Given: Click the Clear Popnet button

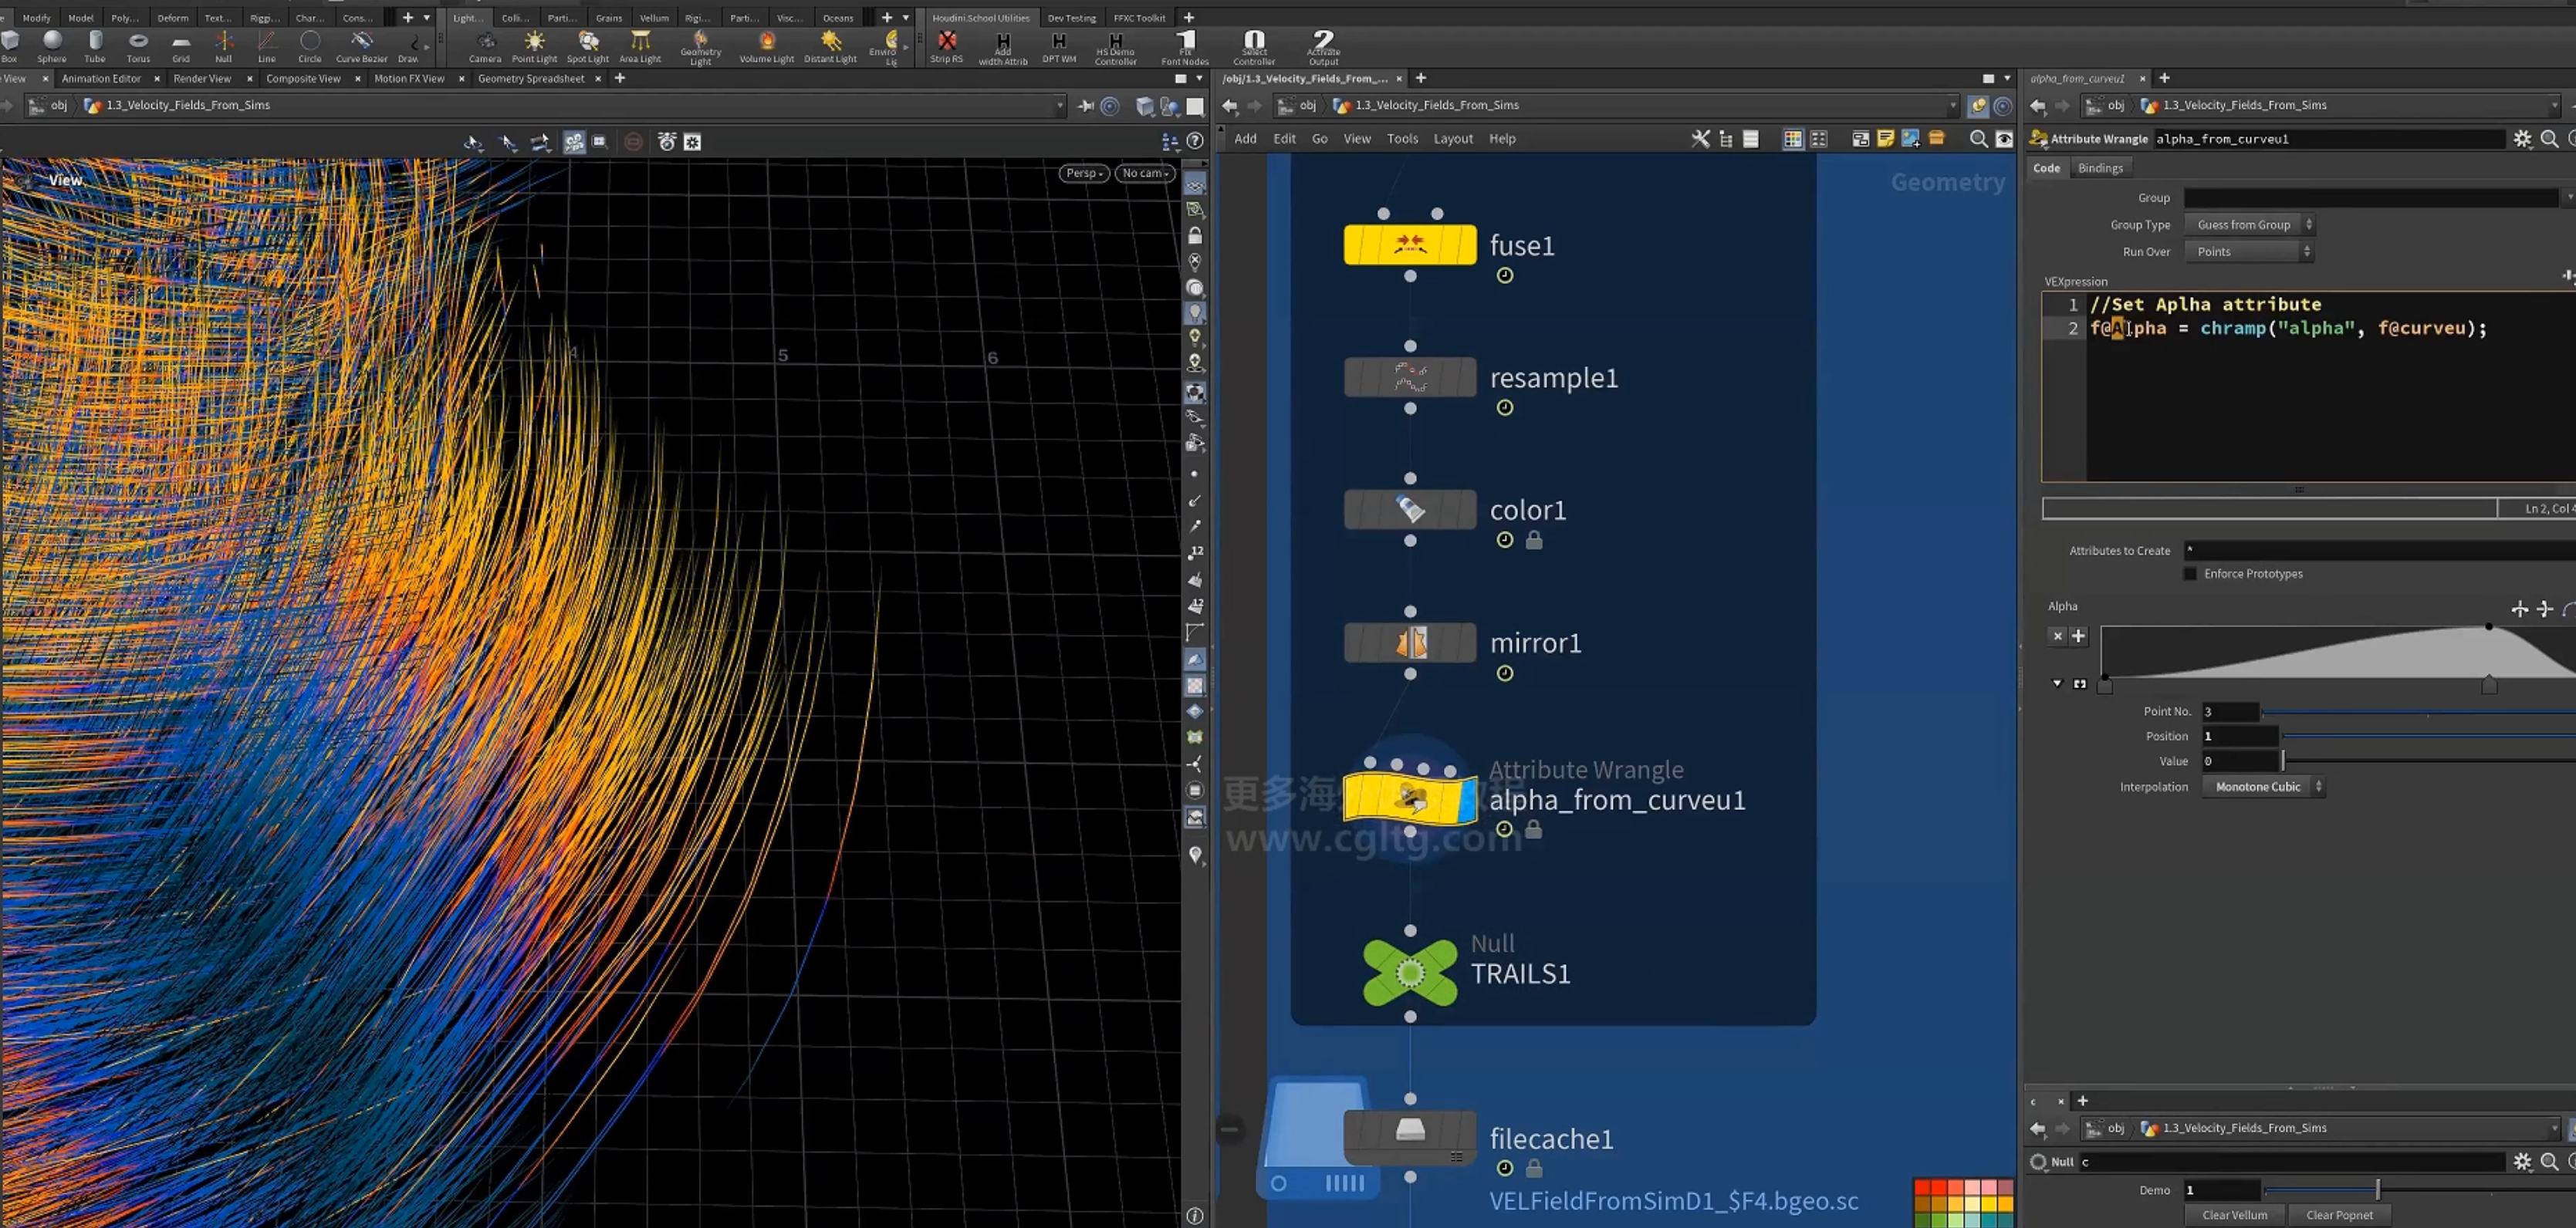Looking at the screenshot, I should tap(2339, 1215).
